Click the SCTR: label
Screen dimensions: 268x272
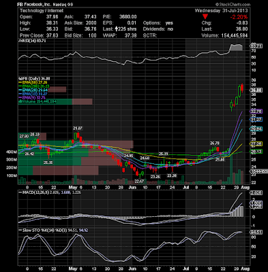click(150, 35)
